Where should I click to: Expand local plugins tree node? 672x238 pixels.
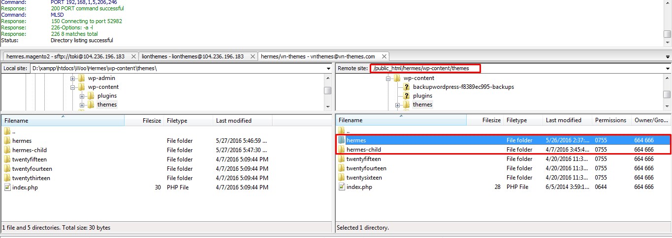(82, 96)
